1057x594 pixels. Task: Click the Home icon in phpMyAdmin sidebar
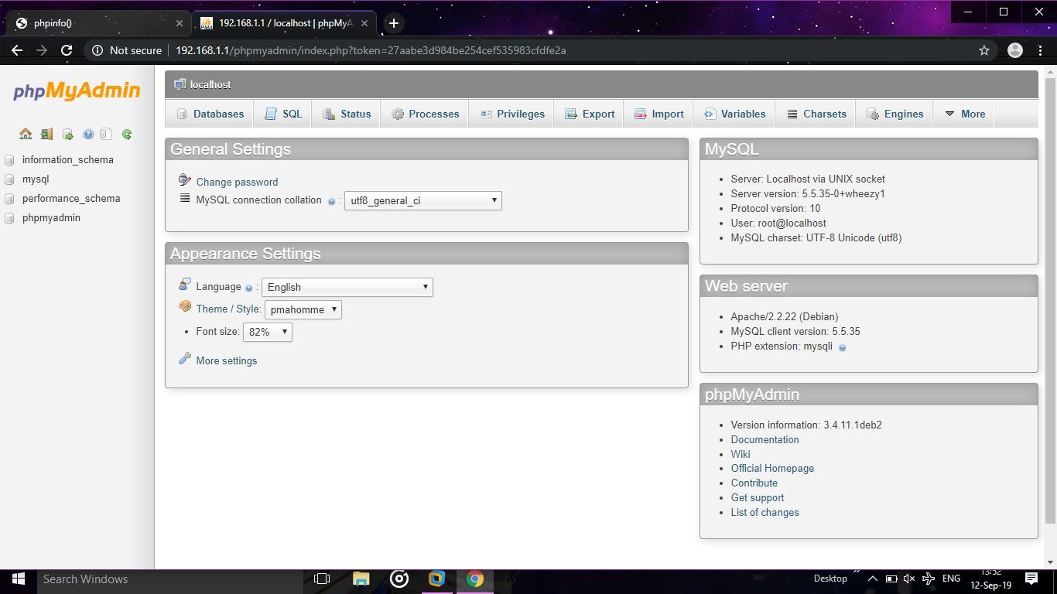coord(26,134)
